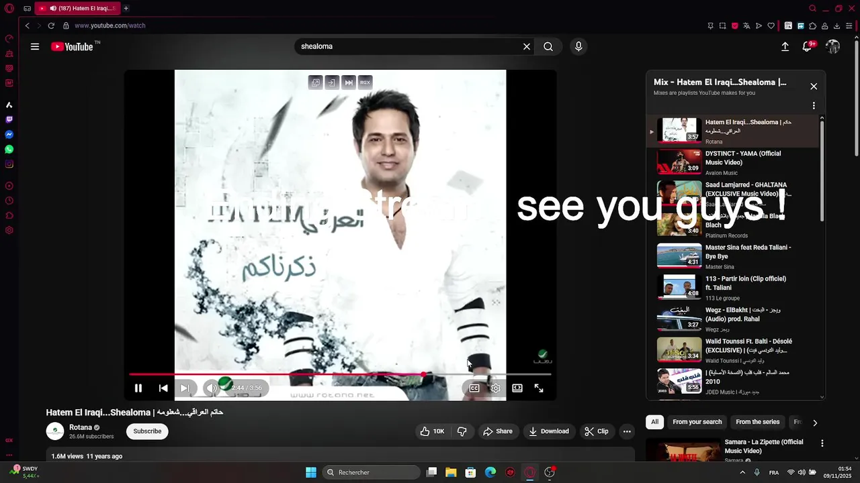Start voice search with the microphone
Image resolution: width=860 pixels, height=483 pixels.
tap(578, 46)
